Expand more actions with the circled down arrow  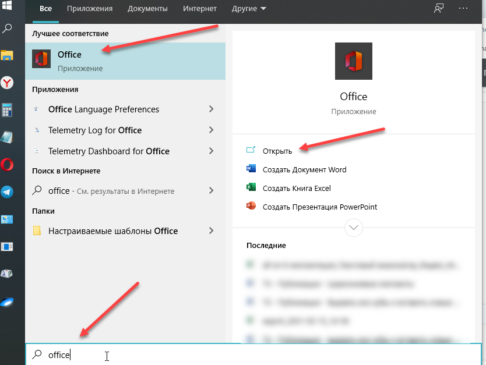[353, 228]
